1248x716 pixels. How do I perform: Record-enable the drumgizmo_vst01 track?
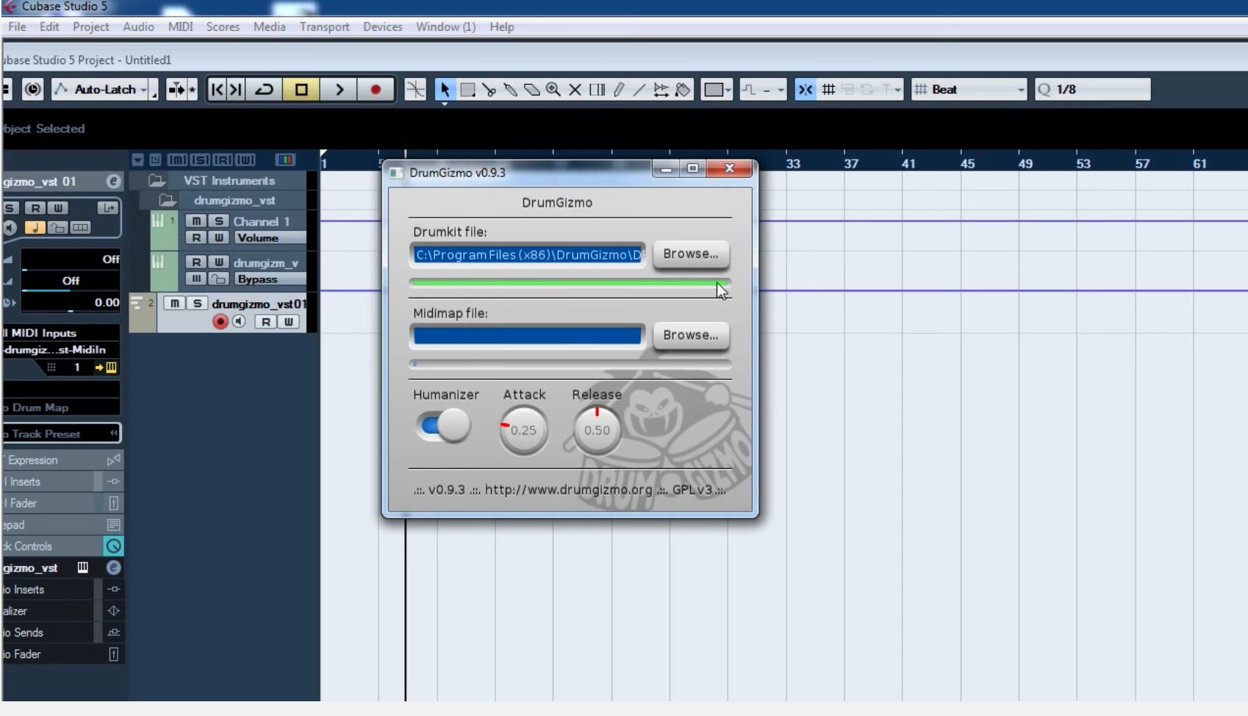pos(220,321)
